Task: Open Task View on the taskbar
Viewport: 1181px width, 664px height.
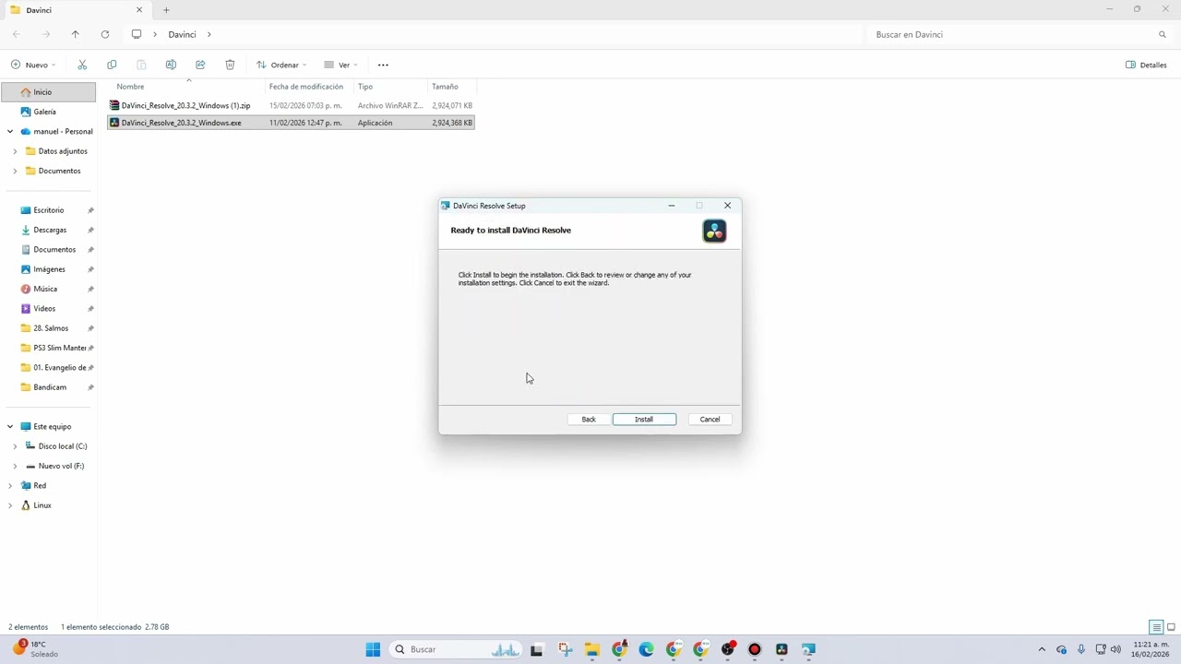Action: pyautogui.click(x=536, y=649)
